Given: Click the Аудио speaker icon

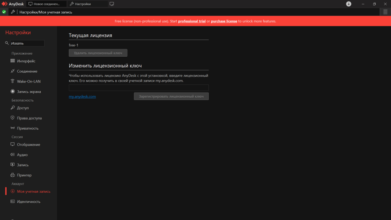Looking at the screenshot, I should tap(13, 154).
